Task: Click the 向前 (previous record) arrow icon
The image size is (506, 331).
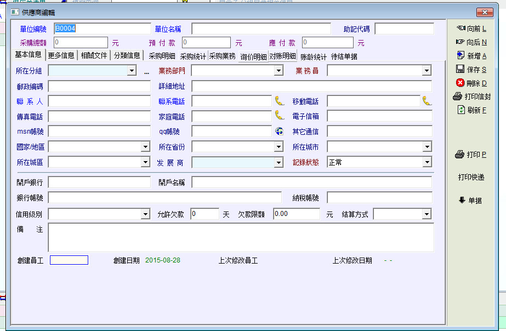Action: coord(460,28)
